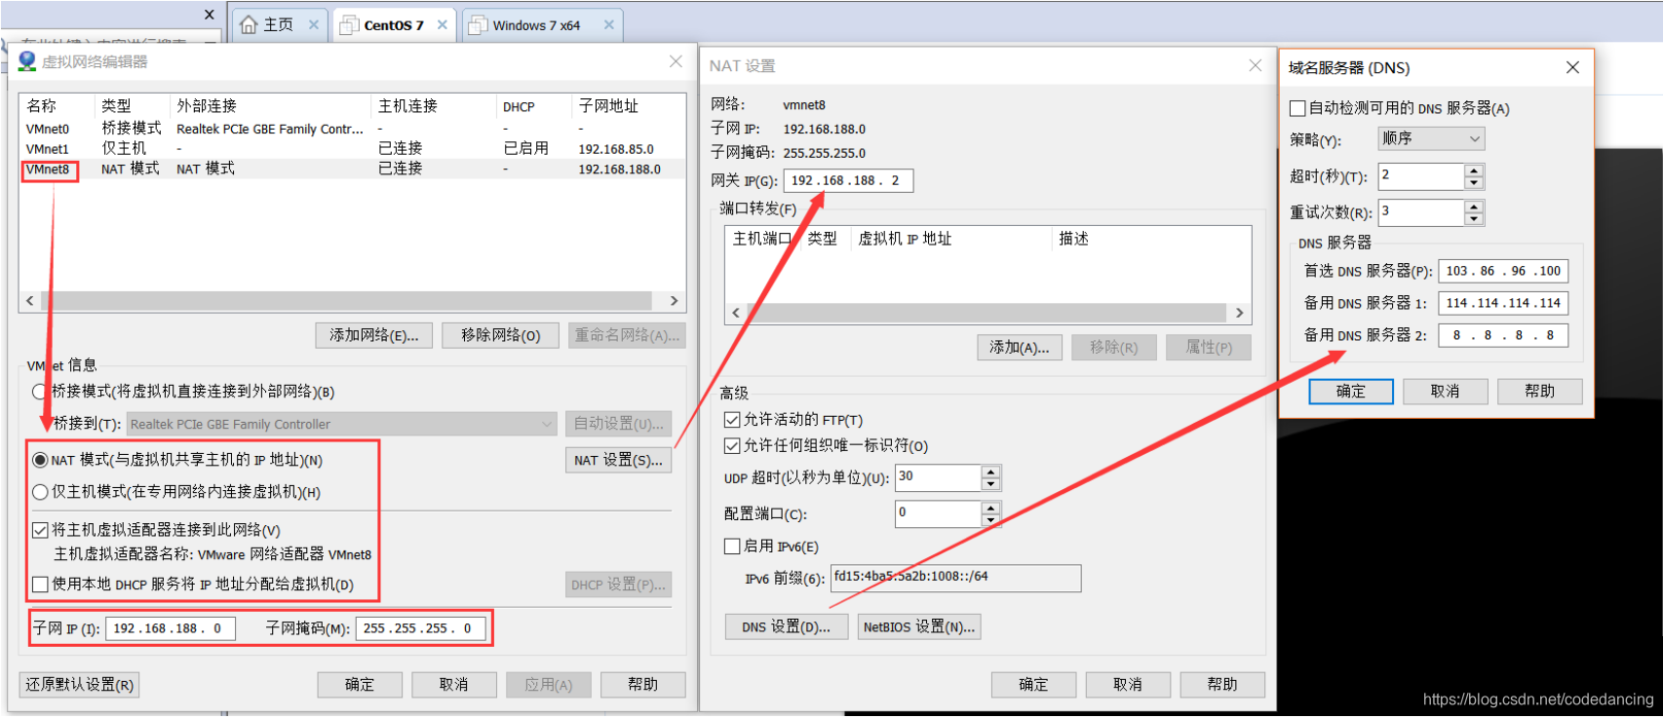Click 备用 DNS 服务器 2 field
Image resolution: width=1663 pixels, height=718 pixels.
point(1503,335)
